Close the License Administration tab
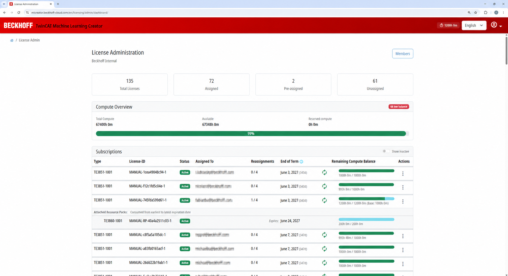Image resolution: width=508 pixels, height=276 pixels. tap(51, 4)
